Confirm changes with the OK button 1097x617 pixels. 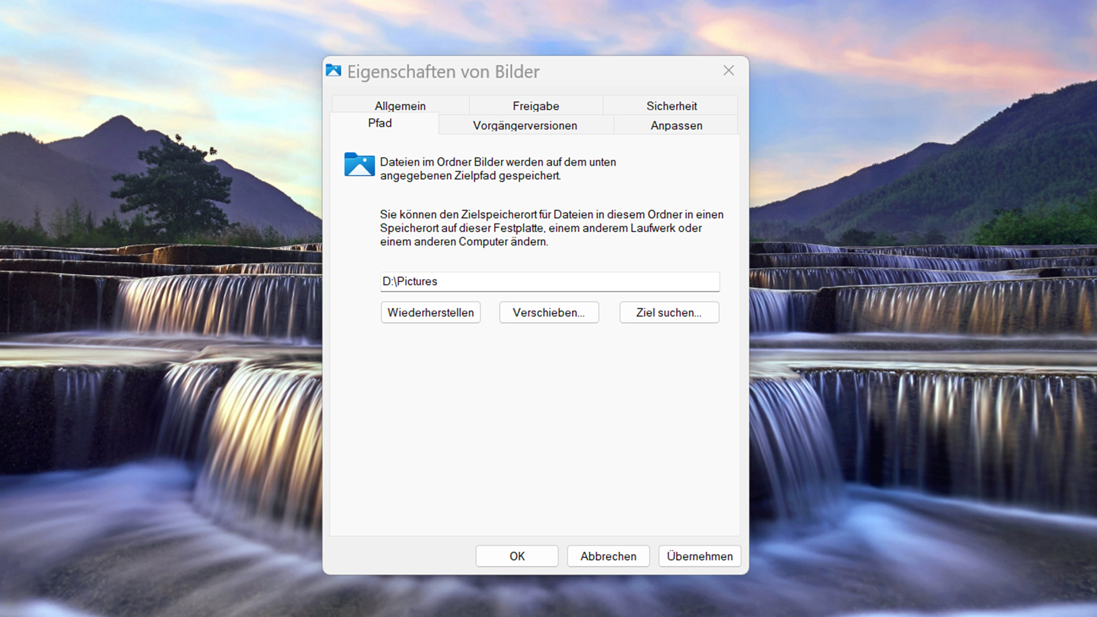(516, 556)
